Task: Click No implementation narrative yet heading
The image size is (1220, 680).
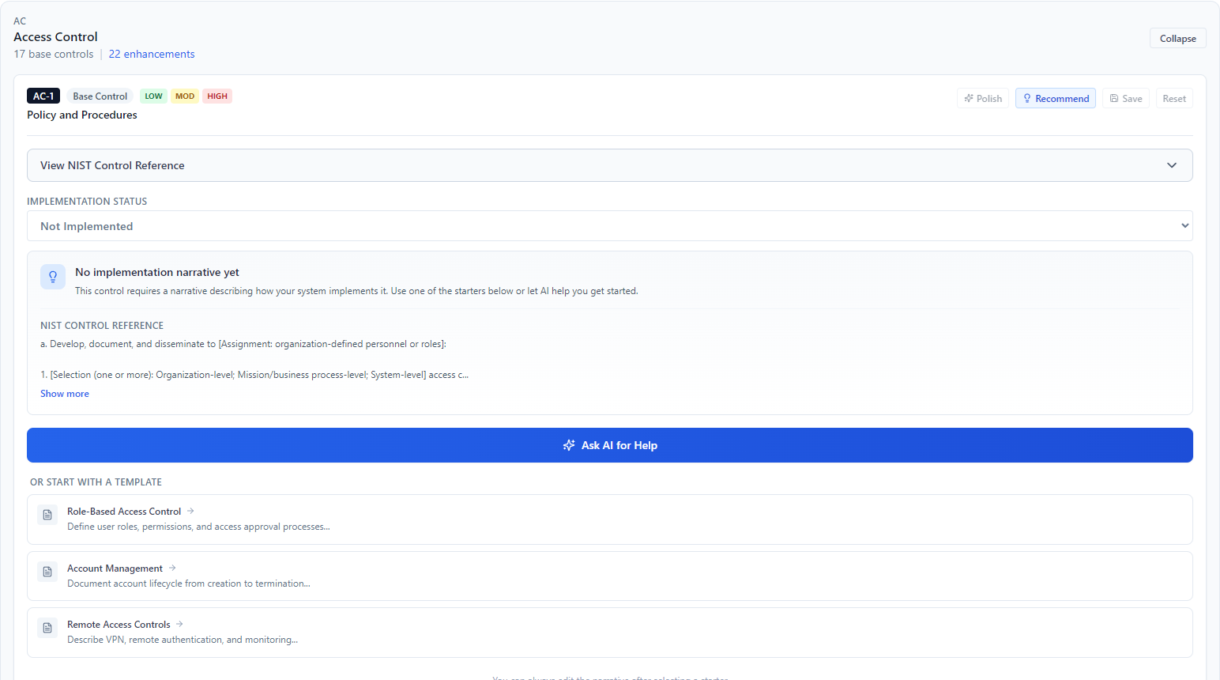Action: pyautogui.click(x=157, y=272)
